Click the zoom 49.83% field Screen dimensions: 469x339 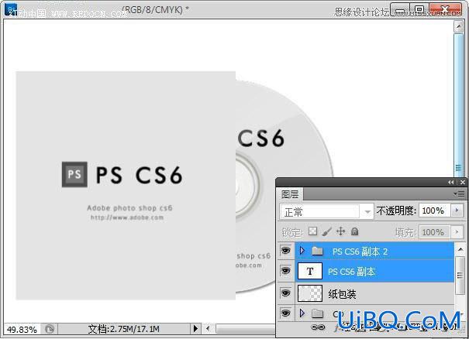pyautogui.click(x=22, y=330)
